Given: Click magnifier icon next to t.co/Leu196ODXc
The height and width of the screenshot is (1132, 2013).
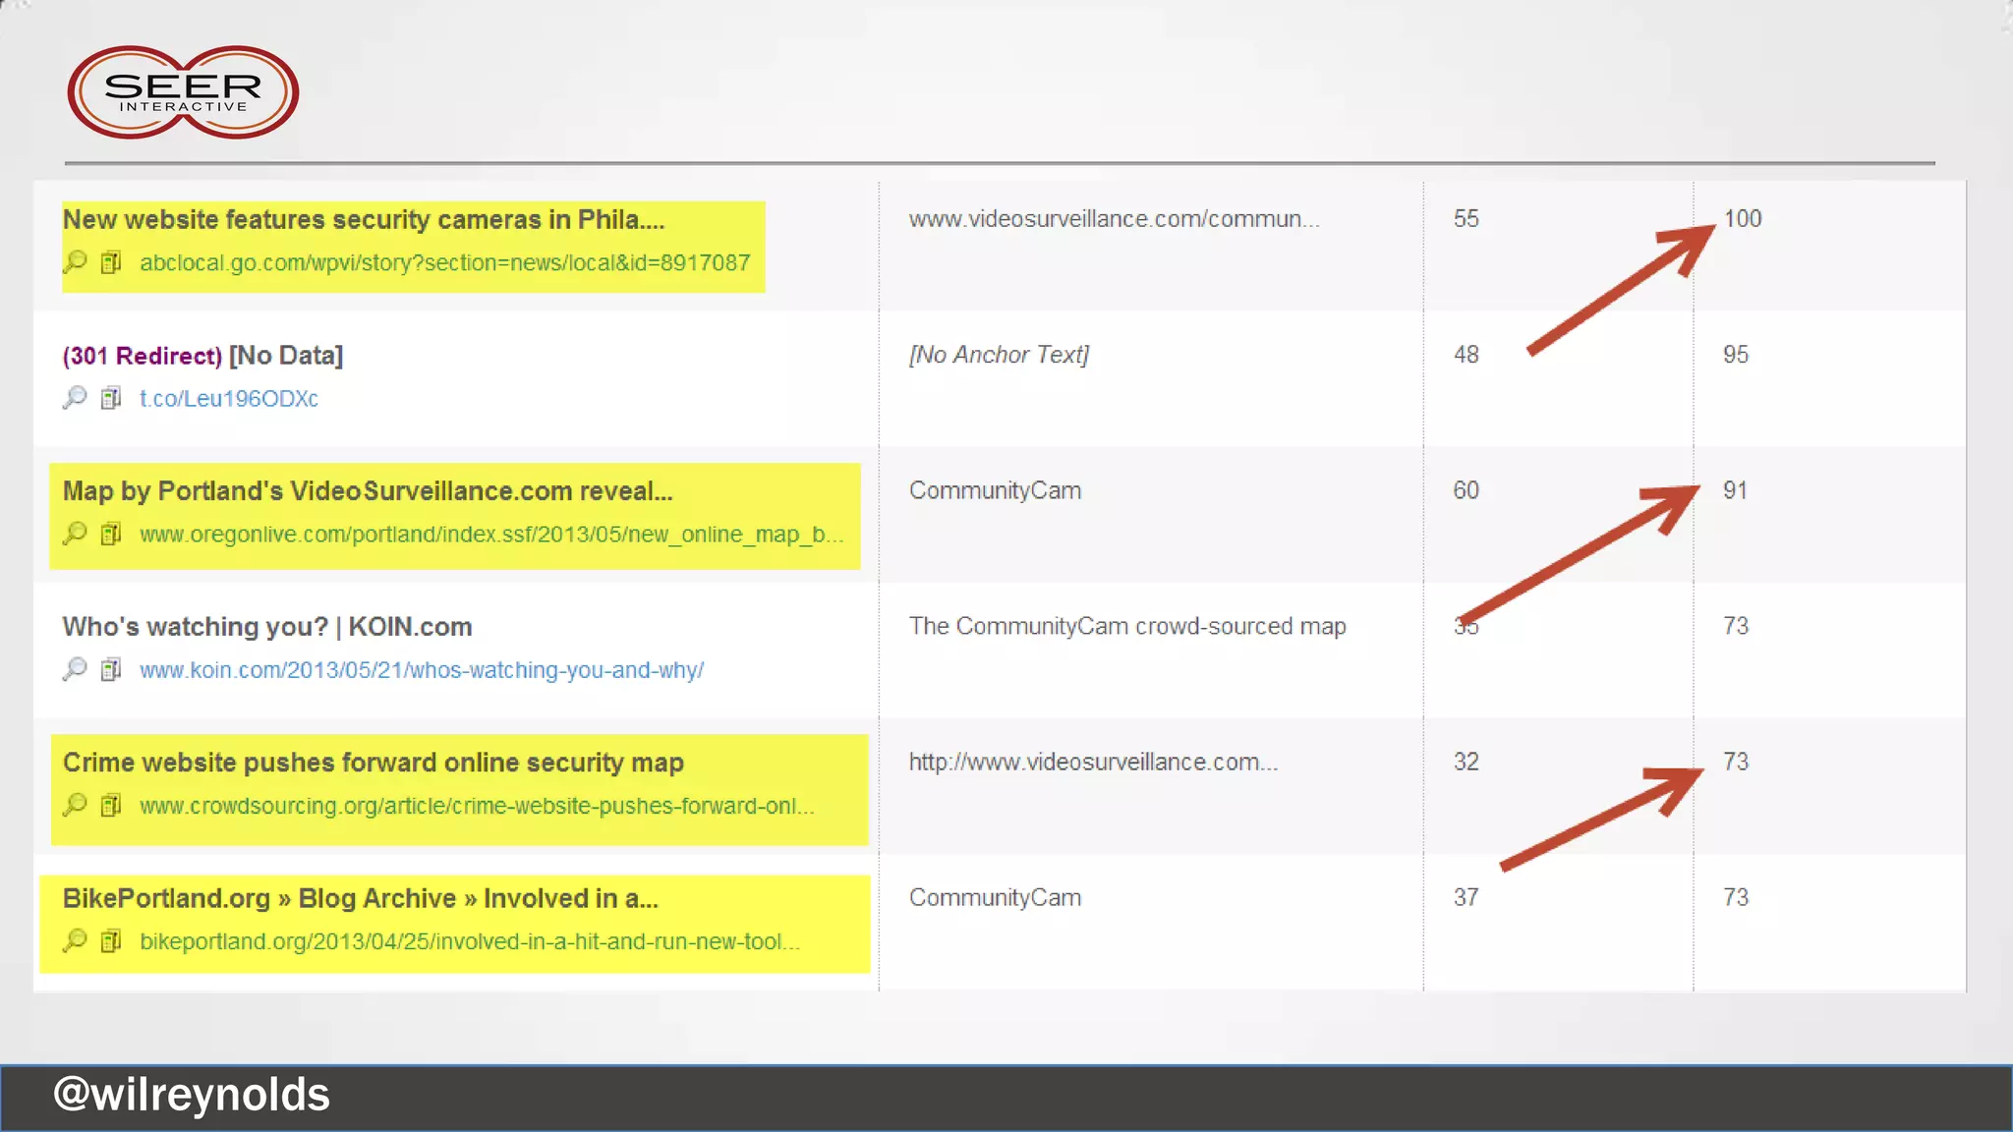Looking at the screenshot, I should click(75, 398).
